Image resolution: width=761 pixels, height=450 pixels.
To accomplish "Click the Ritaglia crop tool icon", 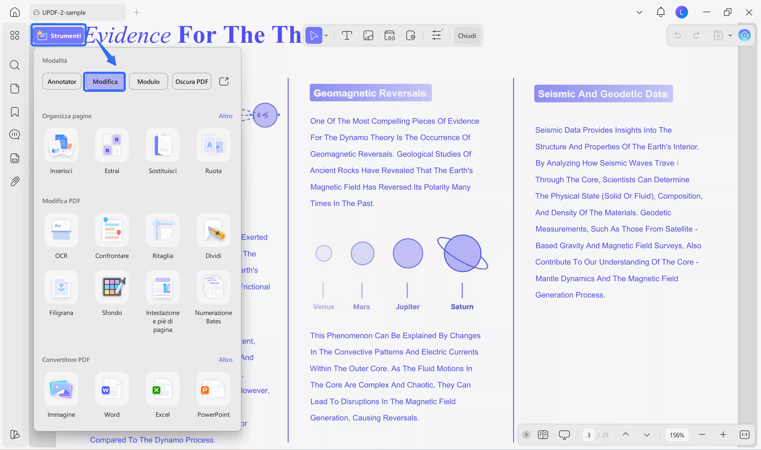I will point(163,230).
